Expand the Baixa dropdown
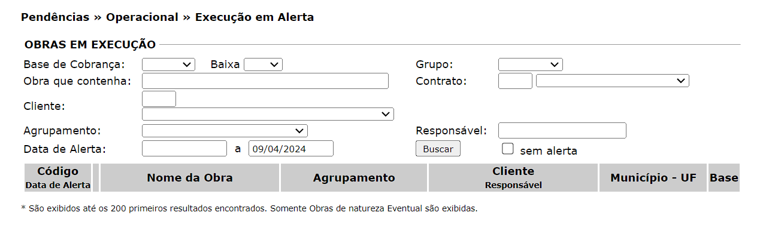Viewport: 766px width, 246px height. (263, 64)
